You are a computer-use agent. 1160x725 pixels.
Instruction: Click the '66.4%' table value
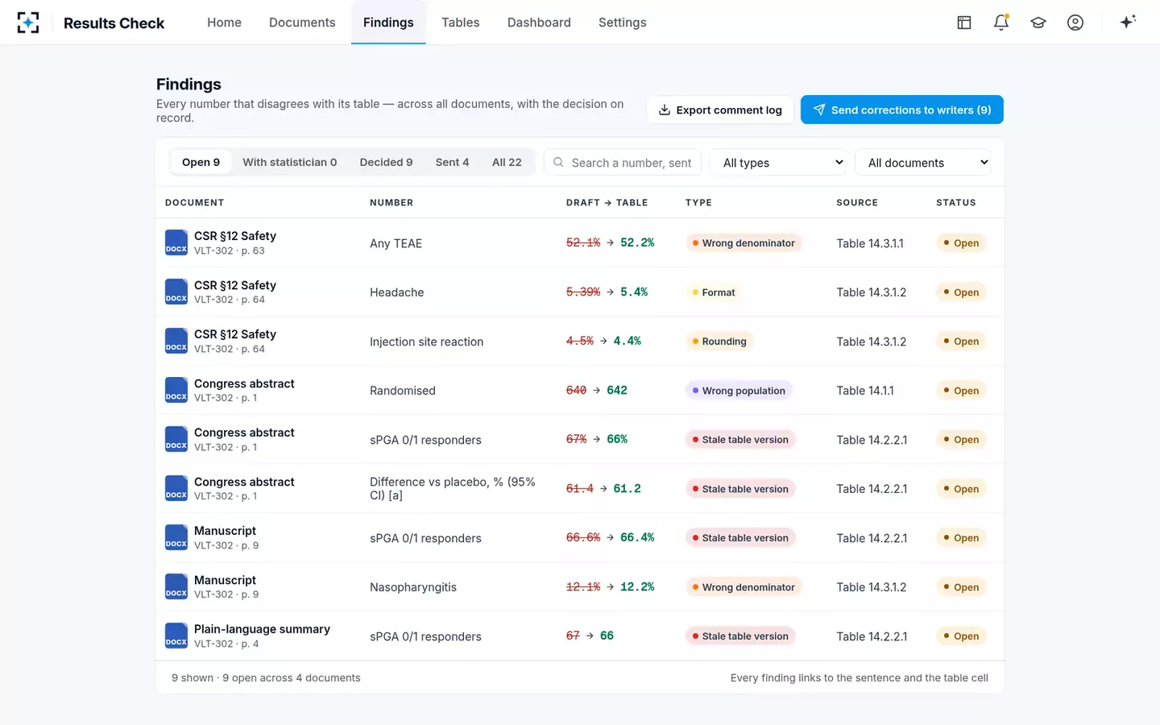click(x=637, y=538)
